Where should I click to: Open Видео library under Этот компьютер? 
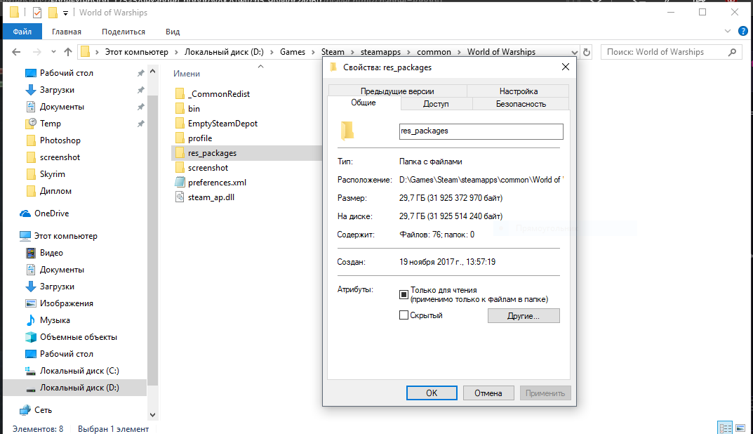click(51, 253)
